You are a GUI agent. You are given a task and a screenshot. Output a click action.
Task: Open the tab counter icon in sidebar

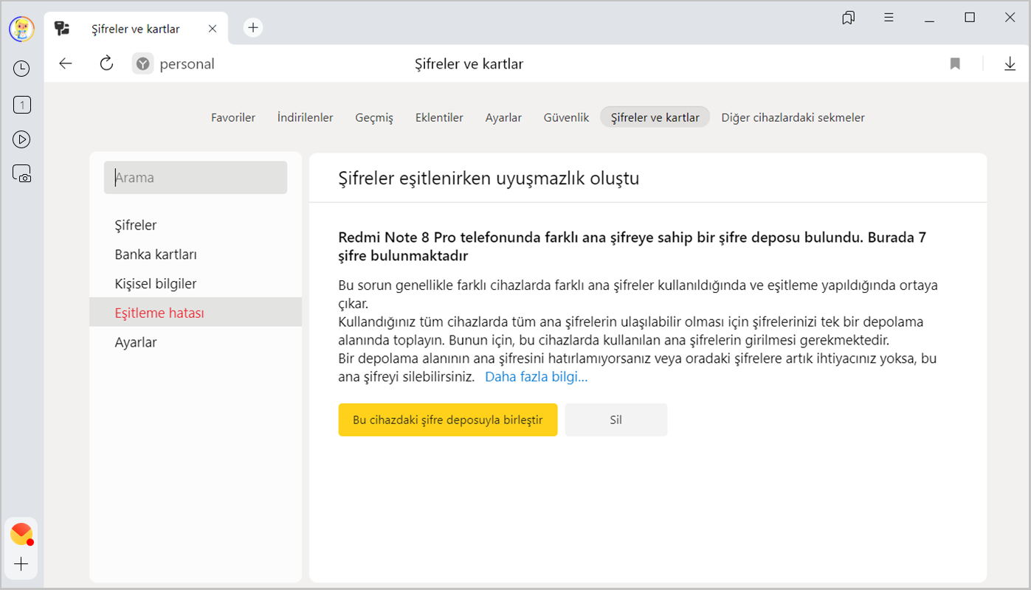tap(21, 105)
